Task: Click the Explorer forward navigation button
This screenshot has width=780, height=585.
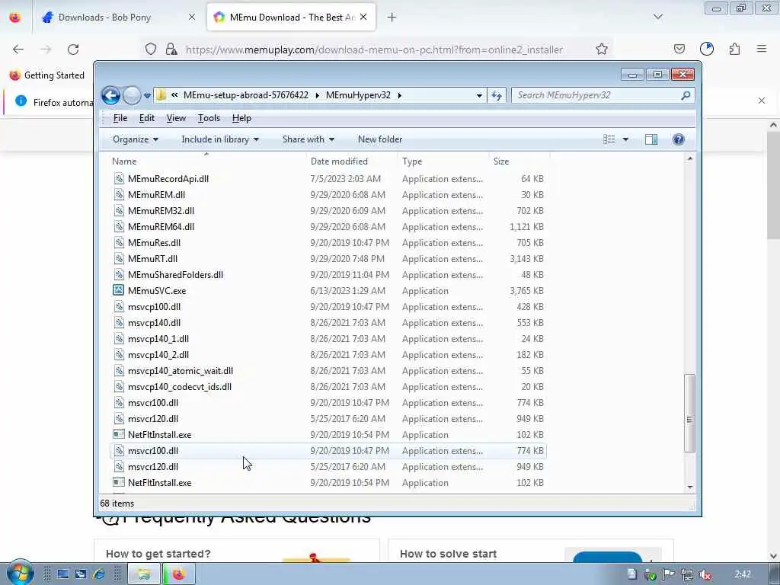Action: tap(132, 95)
